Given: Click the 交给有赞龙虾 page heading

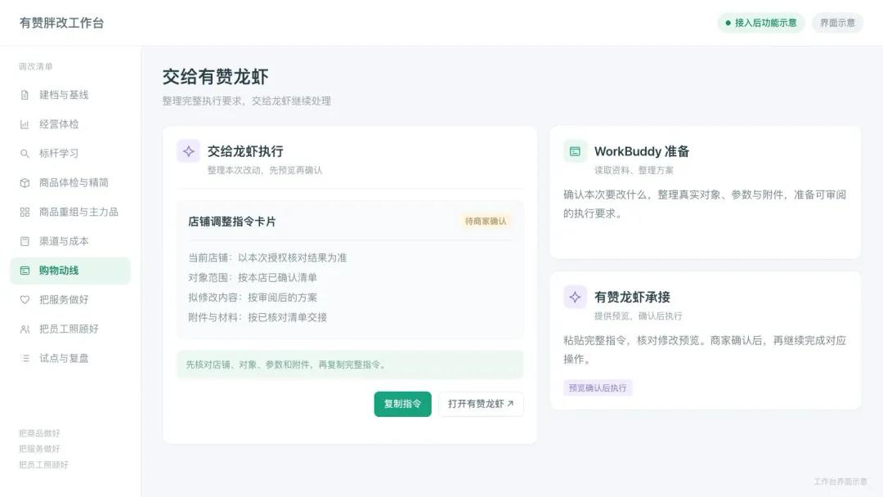Looking at the screenshot, I should coord(215,77).
